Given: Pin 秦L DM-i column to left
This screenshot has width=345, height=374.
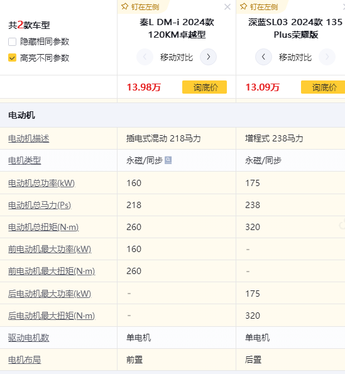Looking at the screenshot, I should (x=140, y=7).
